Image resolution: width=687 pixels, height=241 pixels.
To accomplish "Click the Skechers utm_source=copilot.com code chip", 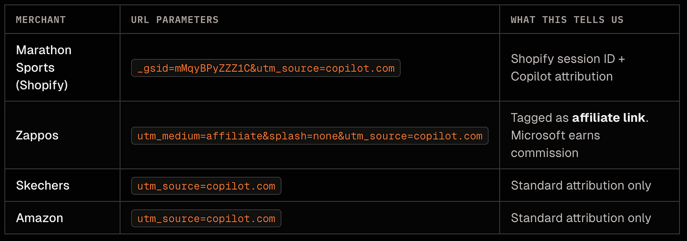I will (x=206, y=186).
